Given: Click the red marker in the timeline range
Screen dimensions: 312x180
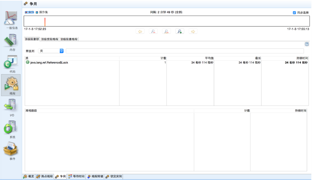Looking at the screenshot, I should point(45,22).
